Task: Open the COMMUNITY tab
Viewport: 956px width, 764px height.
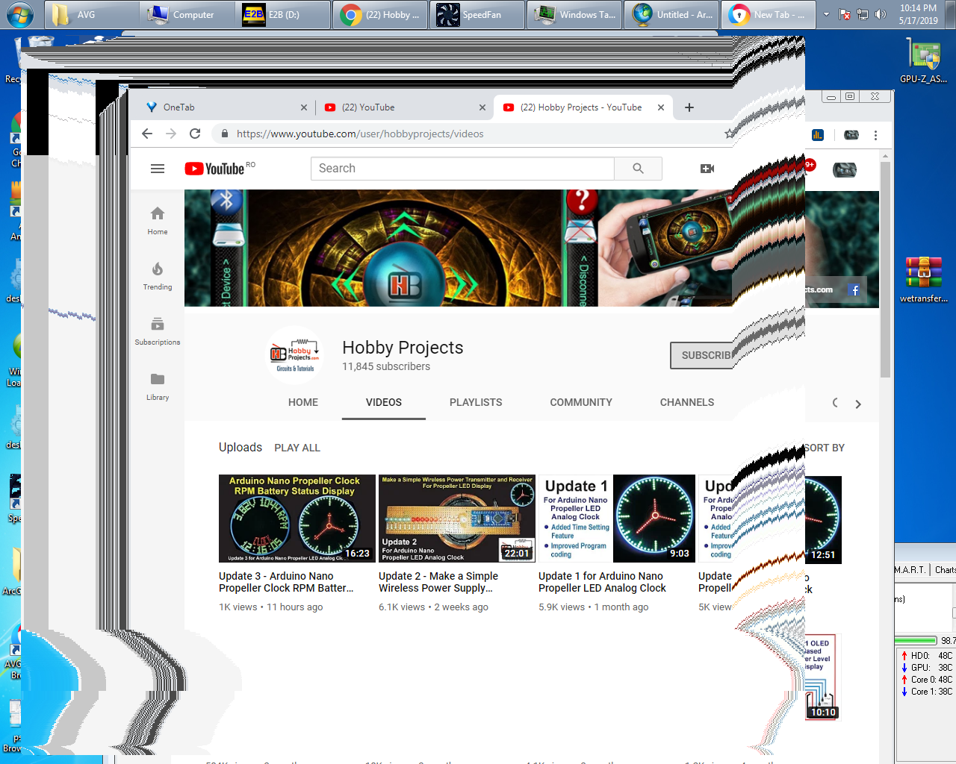Action: coord(581,402)
